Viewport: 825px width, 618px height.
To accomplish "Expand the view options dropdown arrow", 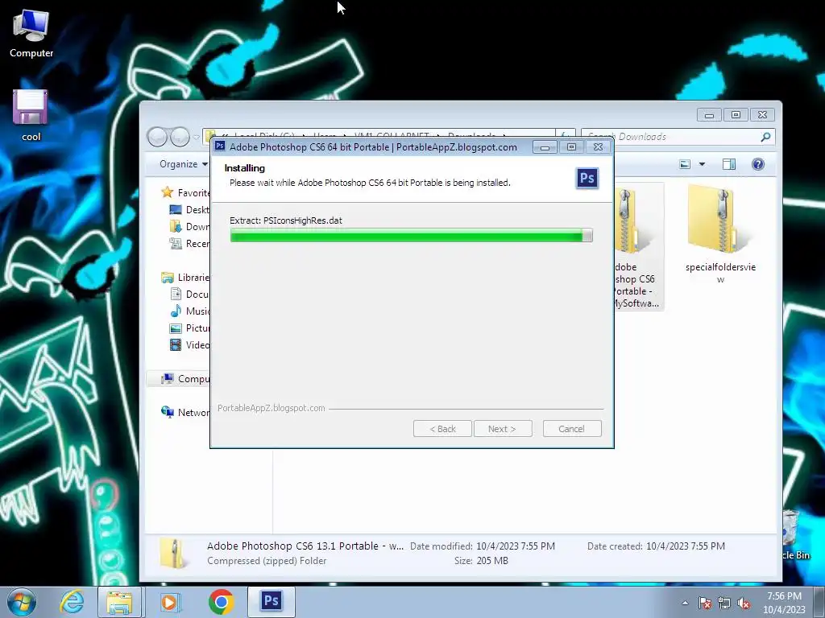I will (x=702, y=164).
